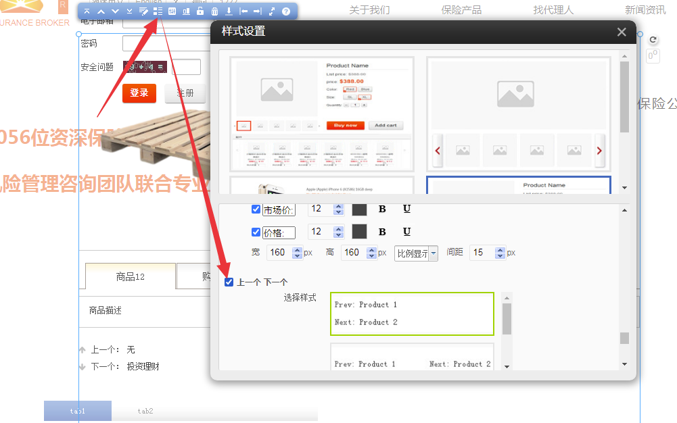Click the refresh icon beside the dialog
Screen dimensions: 677x423
653,40
